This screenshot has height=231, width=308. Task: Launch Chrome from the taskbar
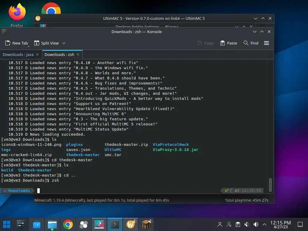pyautogui.click(x=68, y=224)
